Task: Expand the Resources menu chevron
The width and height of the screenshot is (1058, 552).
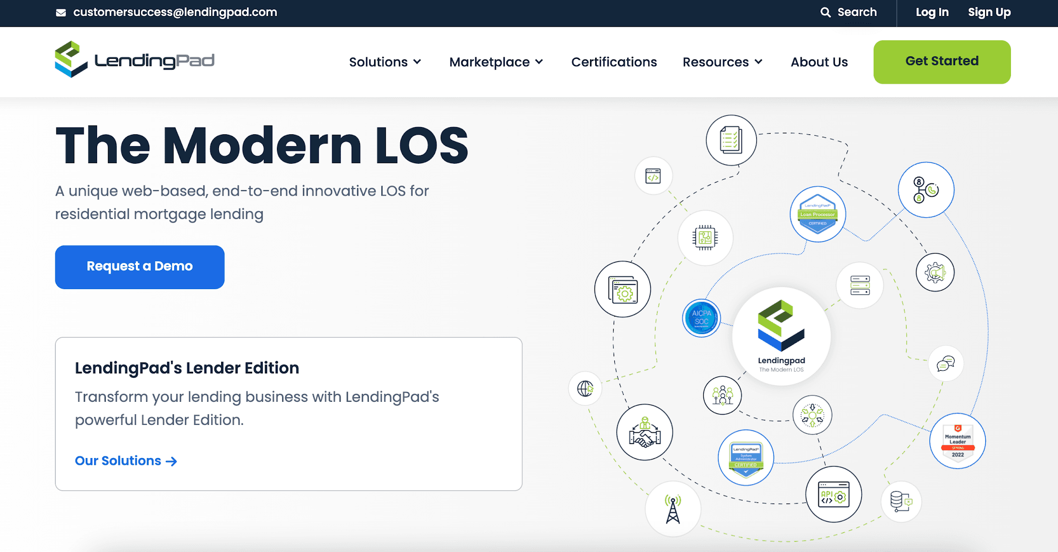Action: click(758, 62)
